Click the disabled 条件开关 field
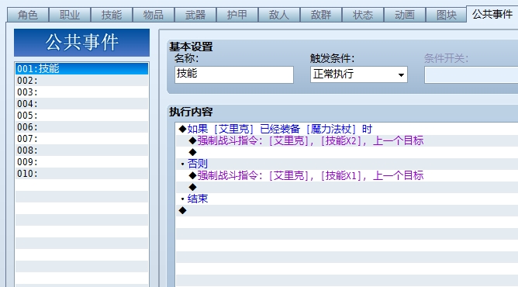The width and height of the screenshot is (518, 287). pos(471,74)
